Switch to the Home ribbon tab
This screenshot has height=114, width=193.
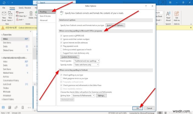(x=12, y=8)
